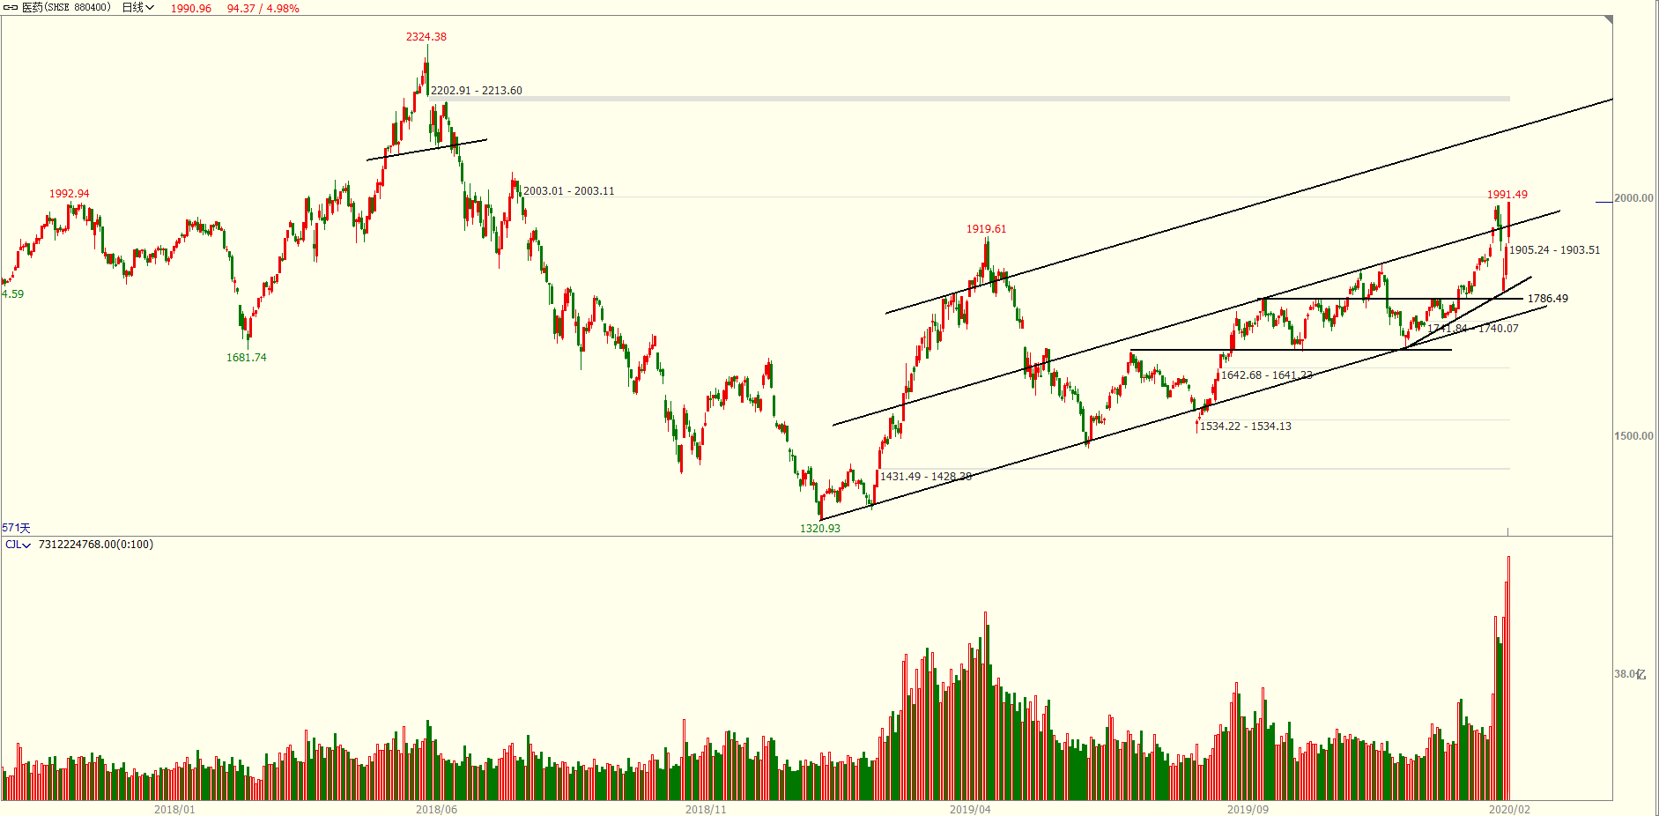Select the 2202.91 - 2213.60 gap label
Viewport: 1659px width, 816px height.
coord(477,91)
